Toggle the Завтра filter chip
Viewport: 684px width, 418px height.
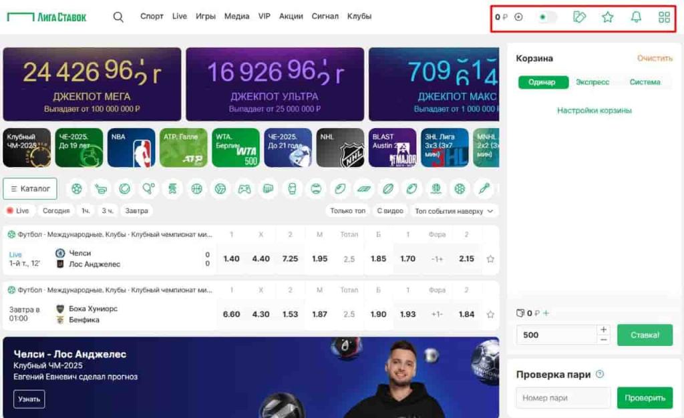pos(136,210)
